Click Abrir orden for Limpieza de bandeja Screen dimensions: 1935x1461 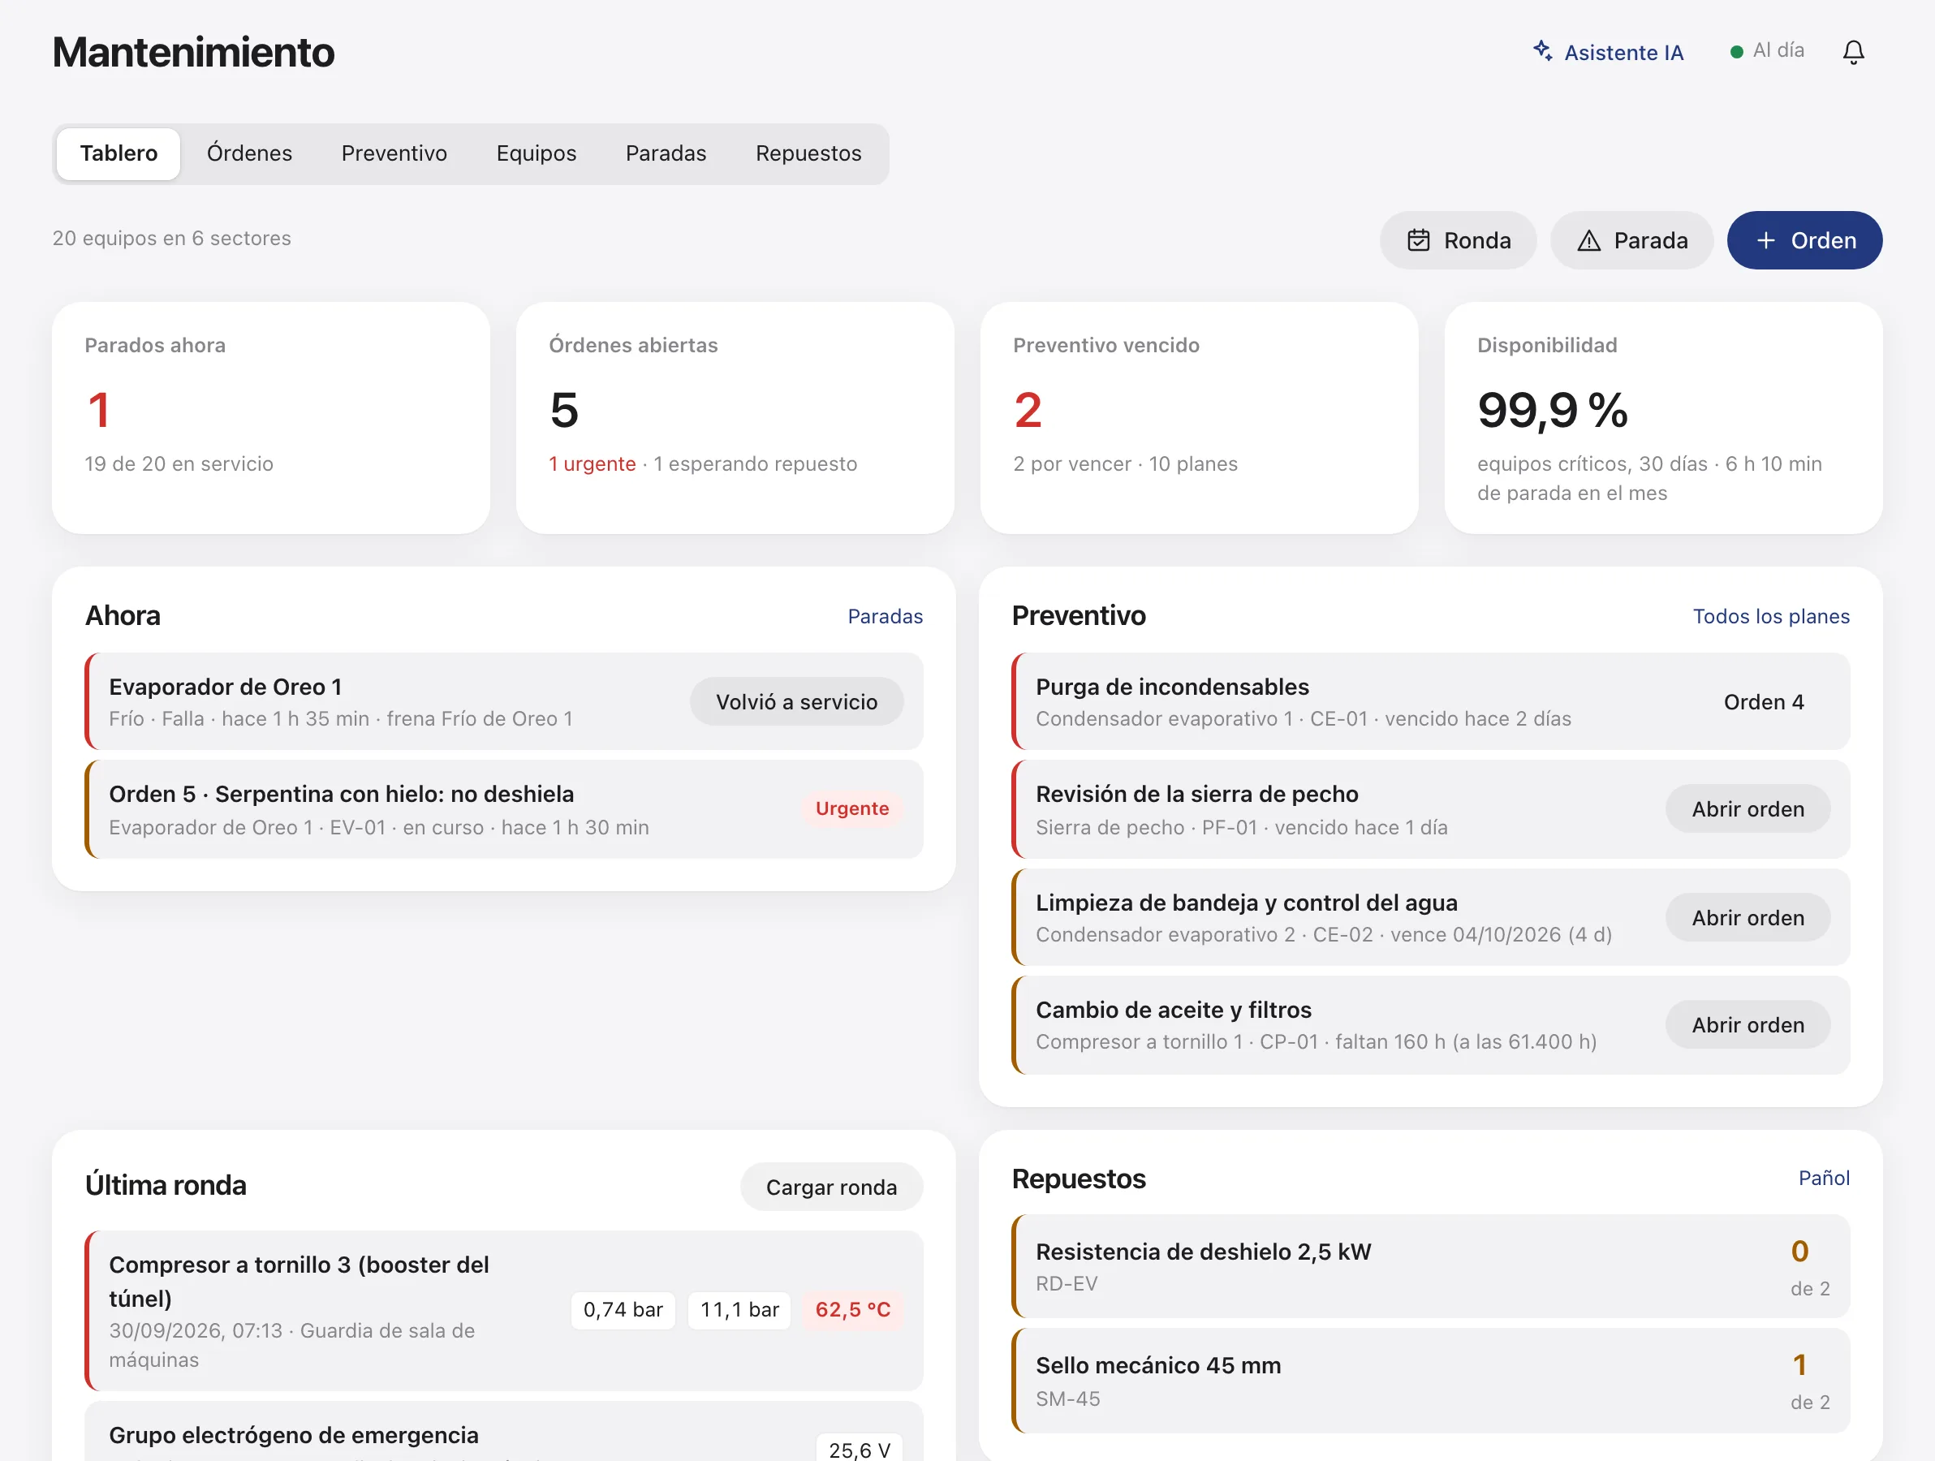pyautogui.click(x=1747, y=918)
